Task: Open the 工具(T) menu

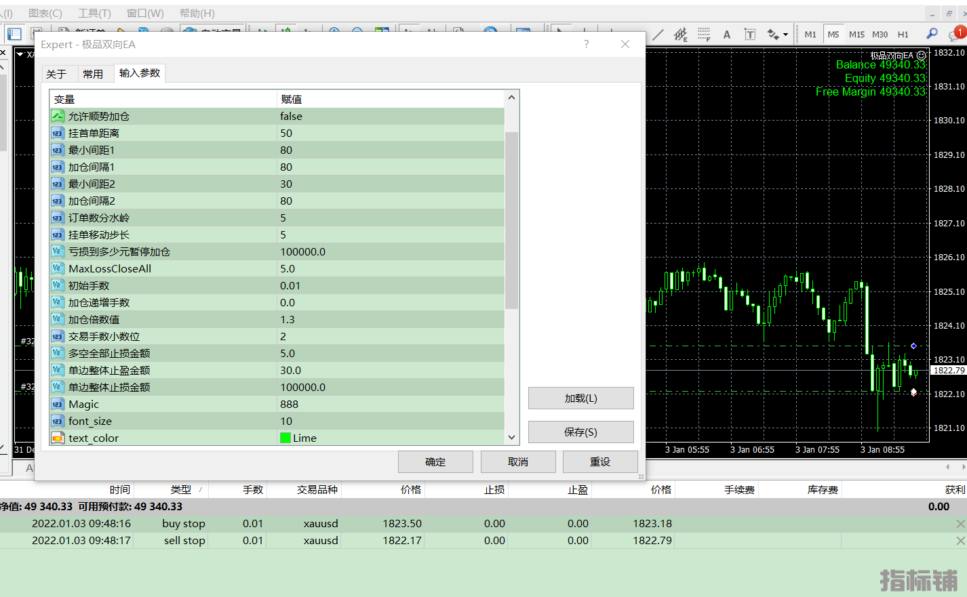Action: pos(94,13)
